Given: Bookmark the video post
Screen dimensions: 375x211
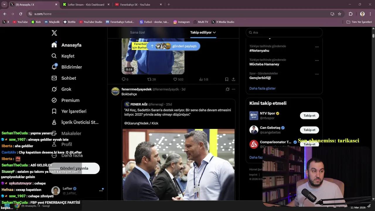Looking at the screenshot, I should tap(227, 79).
